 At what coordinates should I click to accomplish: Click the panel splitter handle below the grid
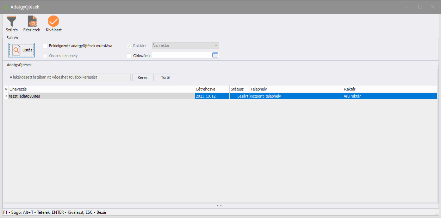[x=220, y=206]
